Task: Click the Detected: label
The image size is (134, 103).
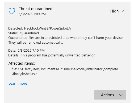Action: coord(16,28)
